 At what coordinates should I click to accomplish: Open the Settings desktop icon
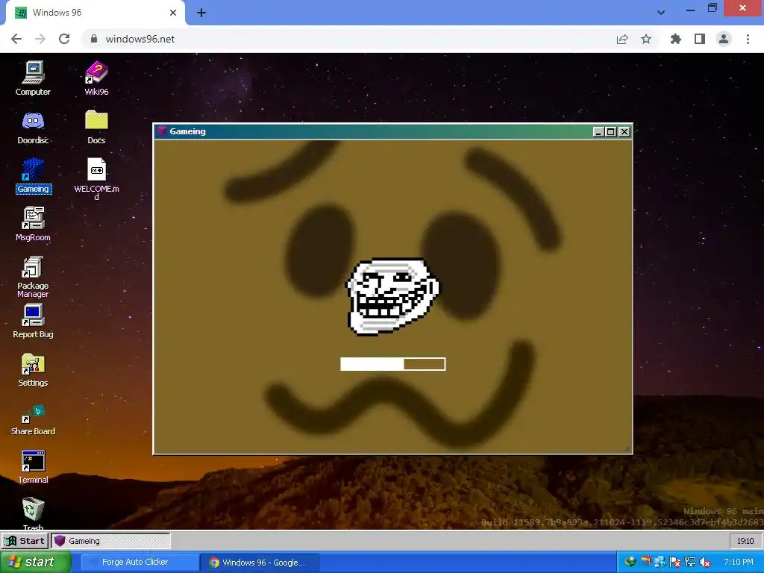click(x=33, y=369)
